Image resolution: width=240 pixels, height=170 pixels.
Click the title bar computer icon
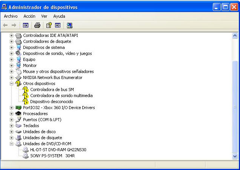coord(4,7)
